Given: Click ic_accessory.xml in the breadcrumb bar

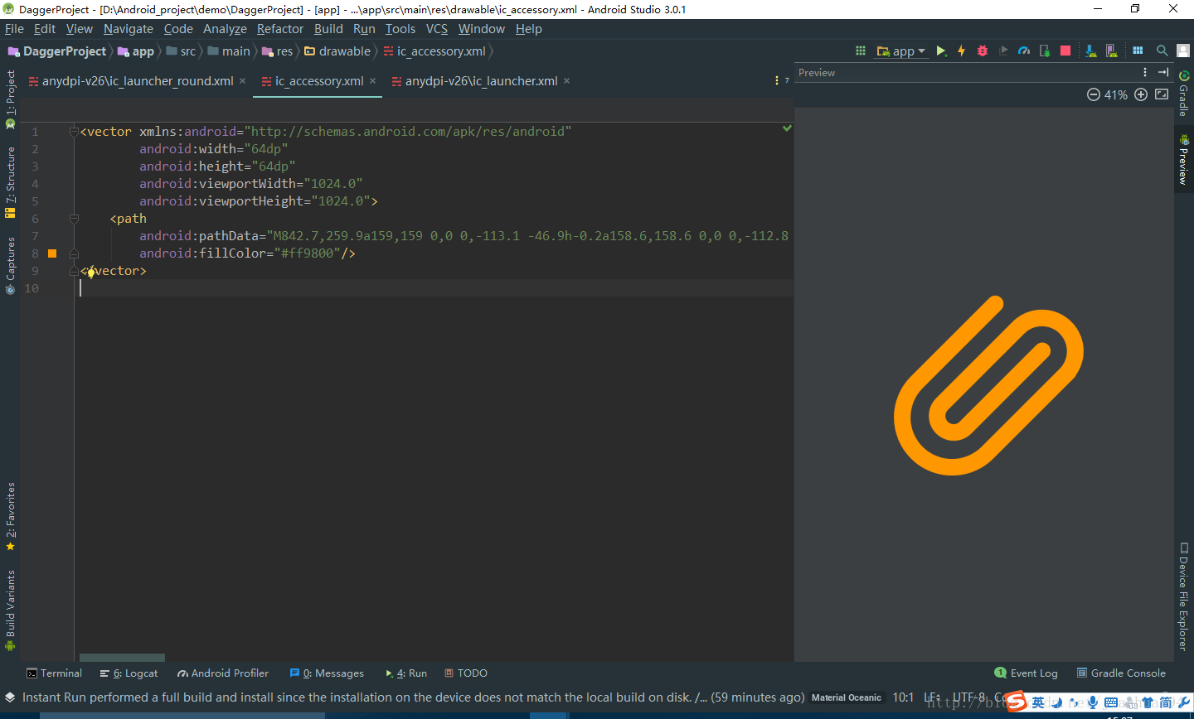Looking at the screenshot, I should pyautogui.click(x=434, y=51).
